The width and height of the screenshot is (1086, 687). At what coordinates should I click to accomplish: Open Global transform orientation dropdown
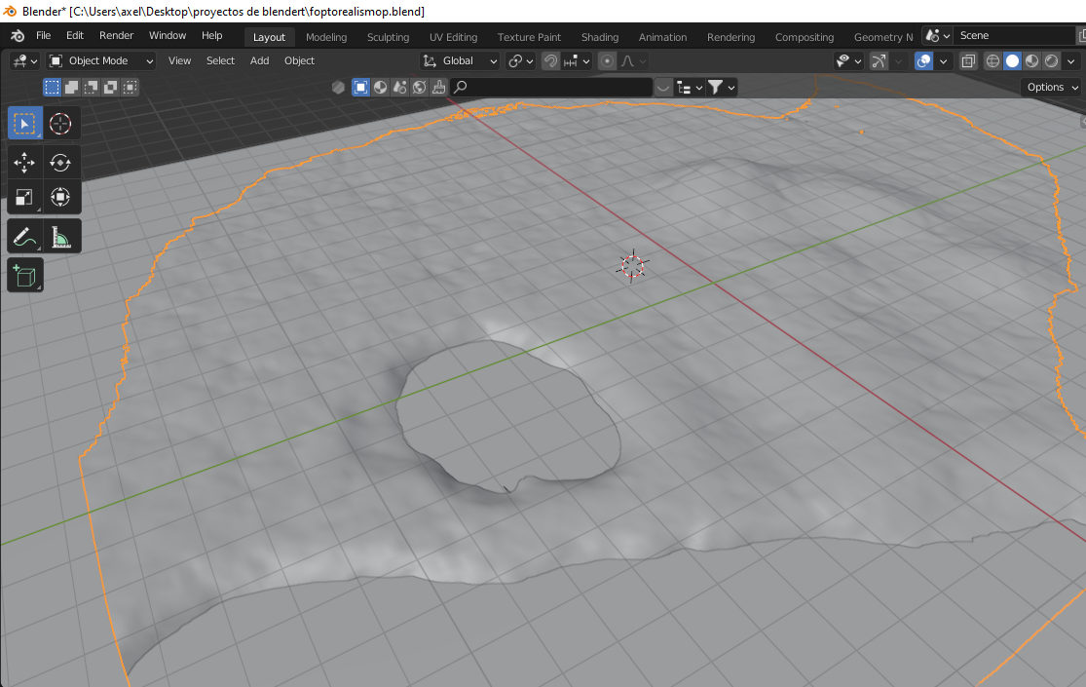[460, 61]
